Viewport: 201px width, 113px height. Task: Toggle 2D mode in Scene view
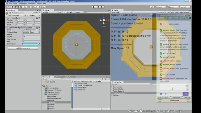coord(60,13)
